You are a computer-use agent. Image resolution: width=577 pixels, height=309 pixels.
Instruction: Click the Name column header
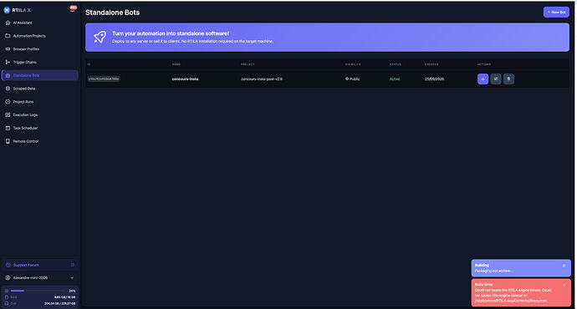(176, 64)
